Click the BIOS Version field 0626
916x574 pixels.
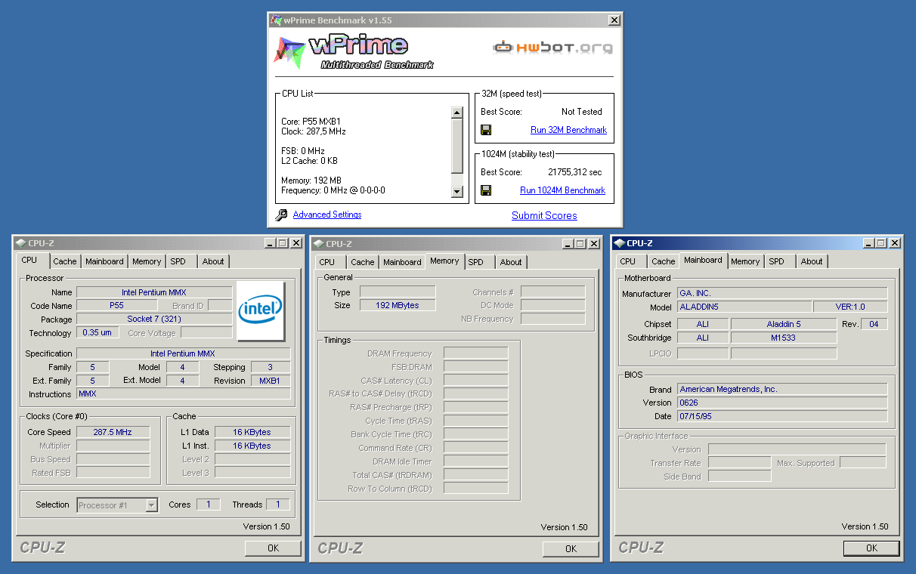tap(782, 403)
